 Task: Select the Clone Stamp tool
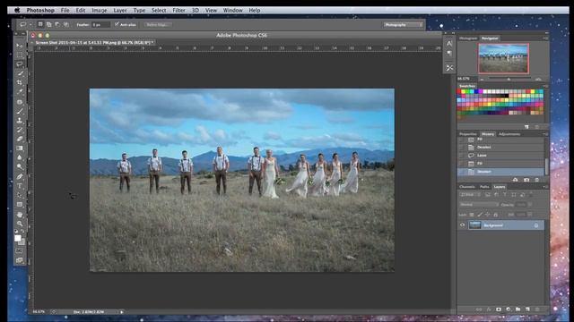pyautogui.click(x=20, y=121)
